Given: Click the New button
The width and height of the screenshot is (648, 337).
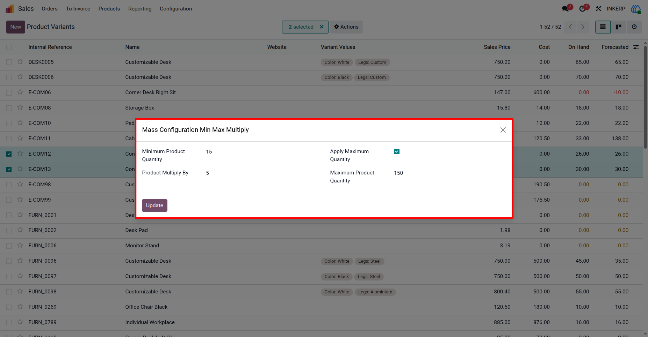Looking at the screenshot, I should coord(16,27).
